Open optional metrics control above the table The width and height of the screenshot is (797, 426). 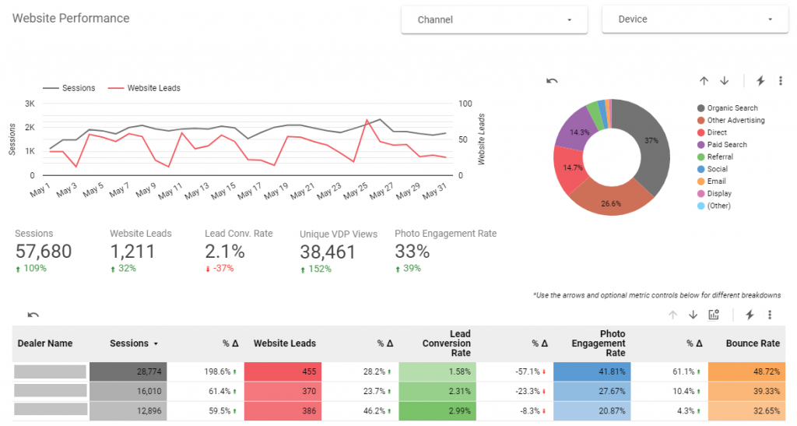(714, 315)
